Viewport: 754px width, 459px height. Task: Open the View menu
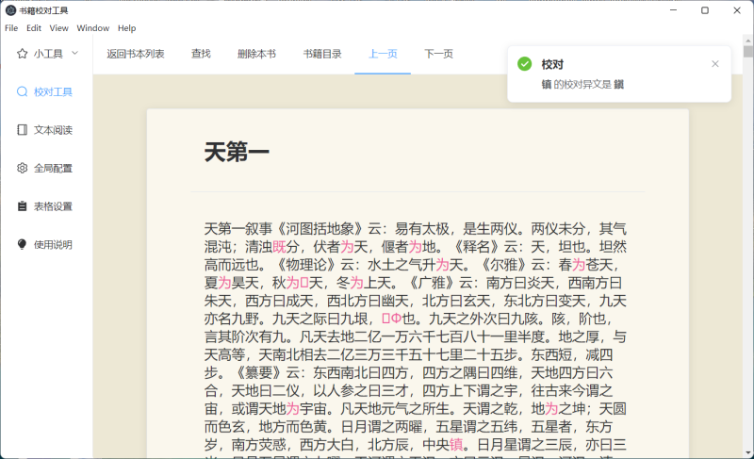coord(58,28)
